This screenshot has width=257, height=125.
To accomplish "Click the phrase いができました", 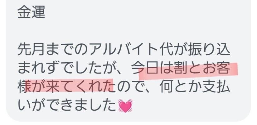I will pos(66,105).
